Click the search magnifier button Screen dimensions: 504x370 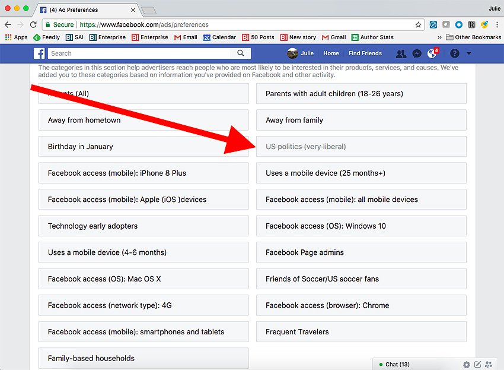[240, 53]
